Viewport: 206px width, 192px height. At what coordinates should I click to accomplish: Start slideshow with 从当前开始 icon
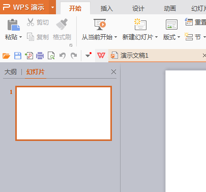[100, 25]
